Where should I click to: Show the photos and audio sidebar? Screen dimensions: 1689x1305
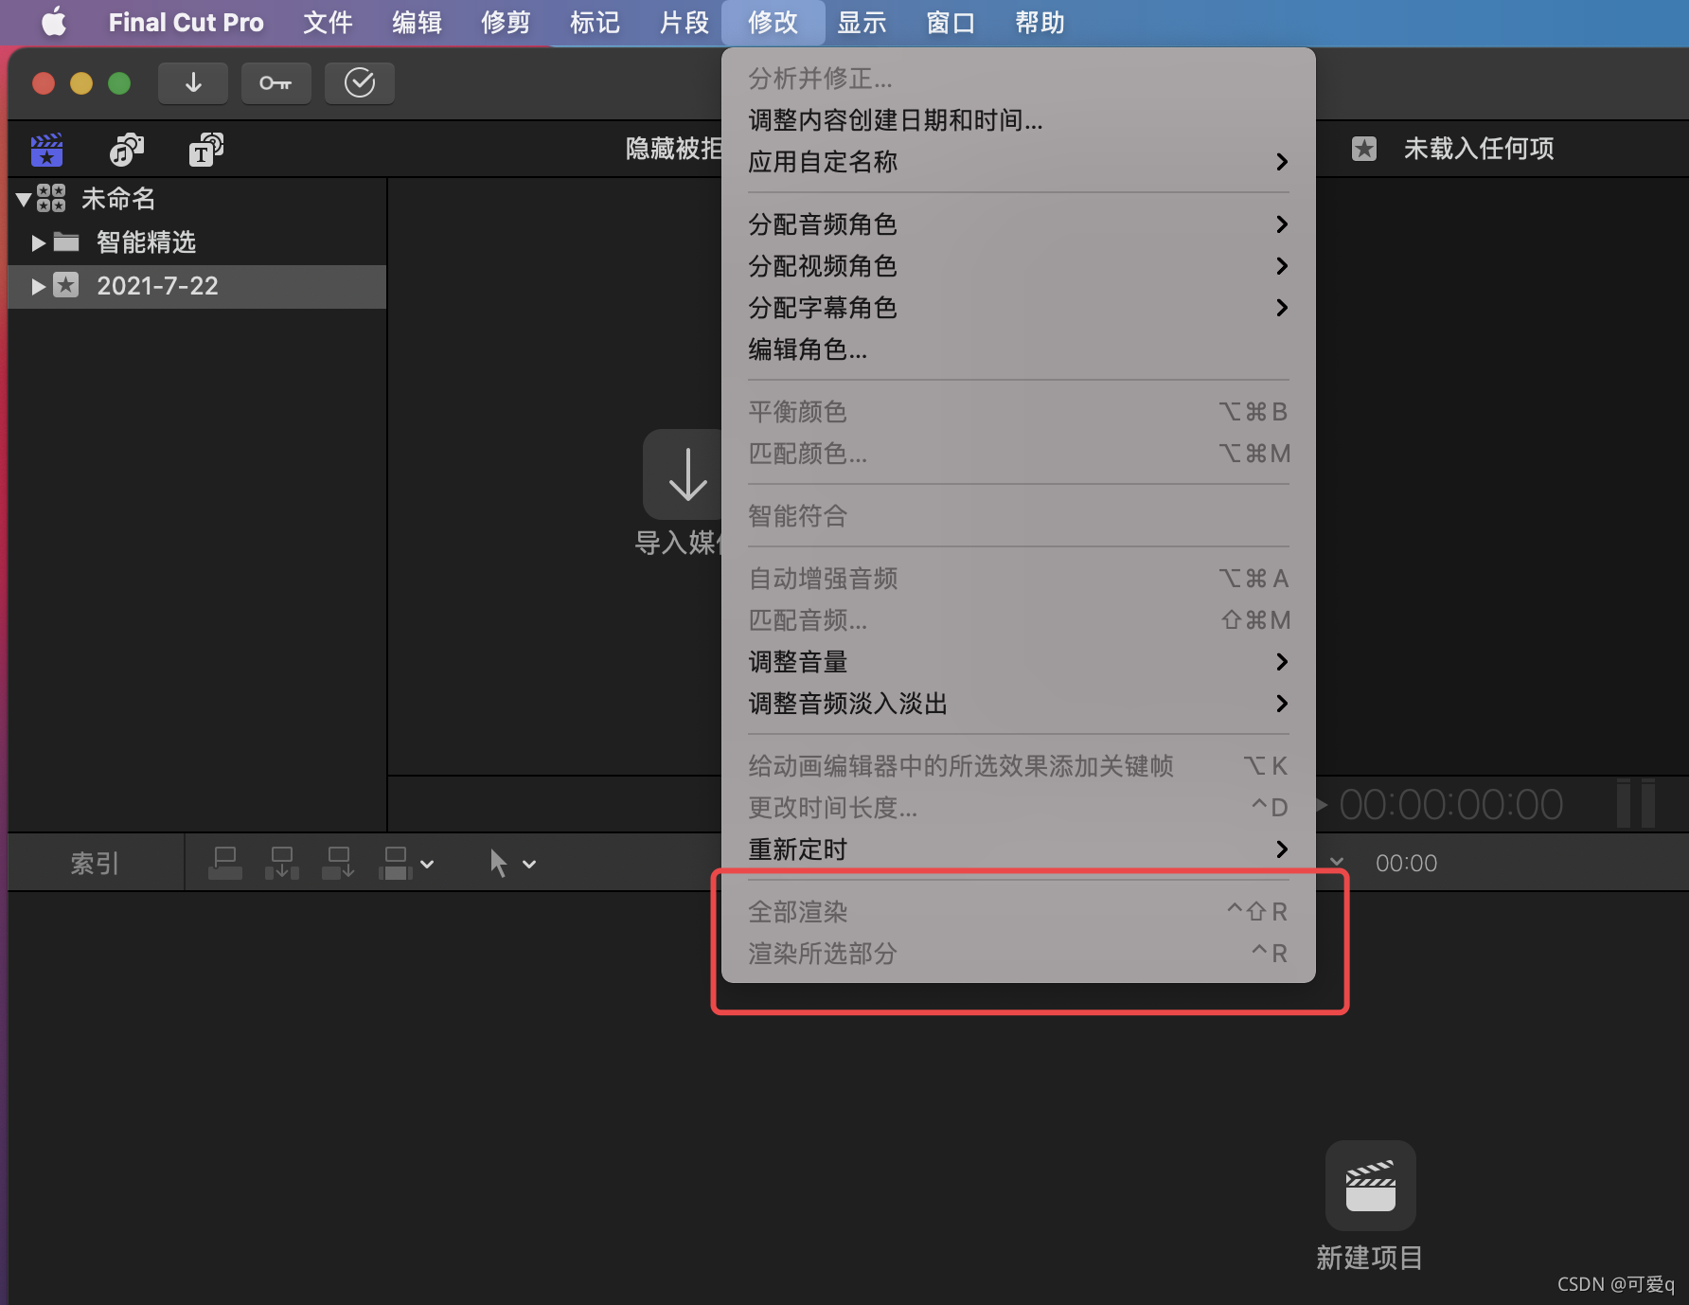(127, 150)
